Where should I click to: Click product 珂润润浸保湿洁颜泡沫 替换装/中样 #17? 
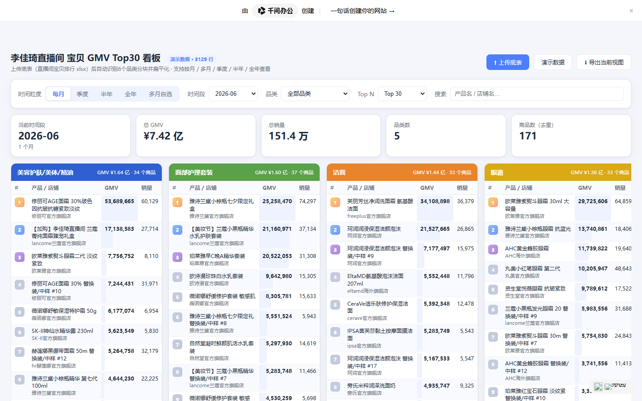pyautogui.click(x=380, y=362)
